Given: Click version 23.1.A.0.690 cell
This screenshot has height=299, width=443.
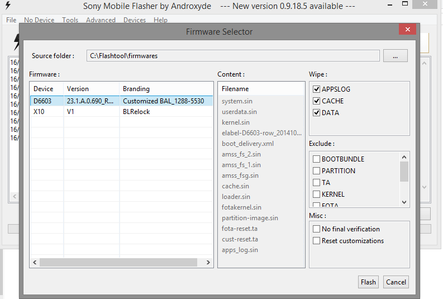Looking at the screenshot, I should coord(90,101).
